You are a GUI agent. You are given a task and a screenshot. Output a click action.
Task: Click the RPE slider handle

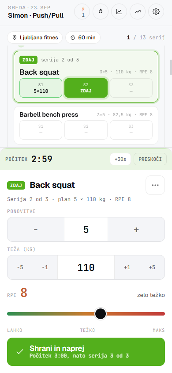click(x=101, y=314)
